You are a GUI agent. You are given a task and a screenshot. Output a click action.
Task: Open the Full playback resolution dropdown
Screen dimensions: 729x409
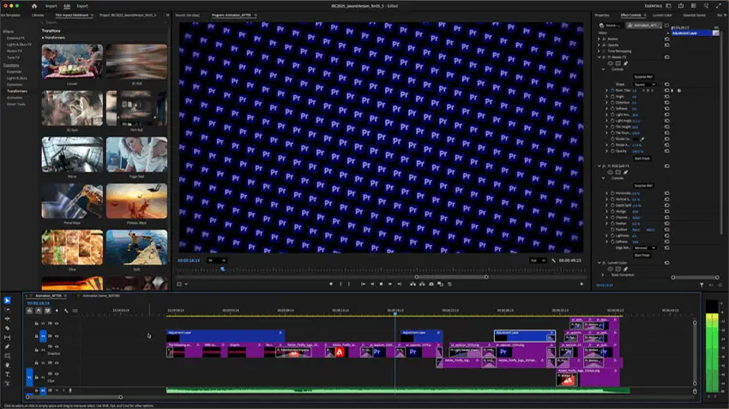point(538,261)
